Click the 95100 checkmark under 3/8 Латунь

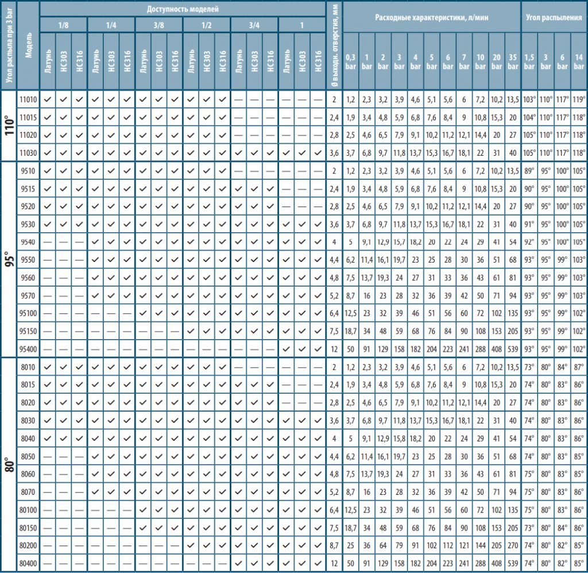[x=143, y=313]
